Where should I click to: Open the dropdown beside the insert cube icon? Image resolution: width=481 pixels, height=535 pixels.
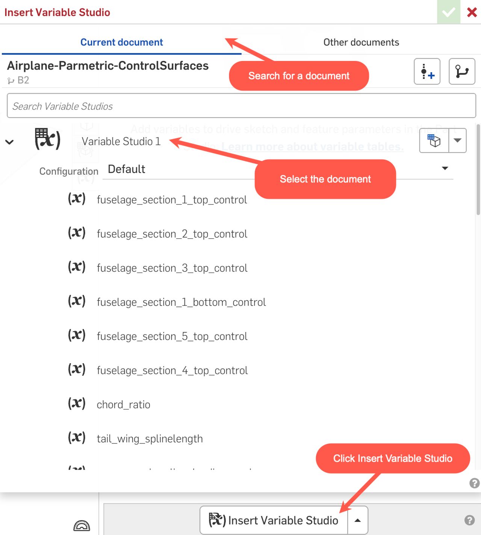[457, 140]
